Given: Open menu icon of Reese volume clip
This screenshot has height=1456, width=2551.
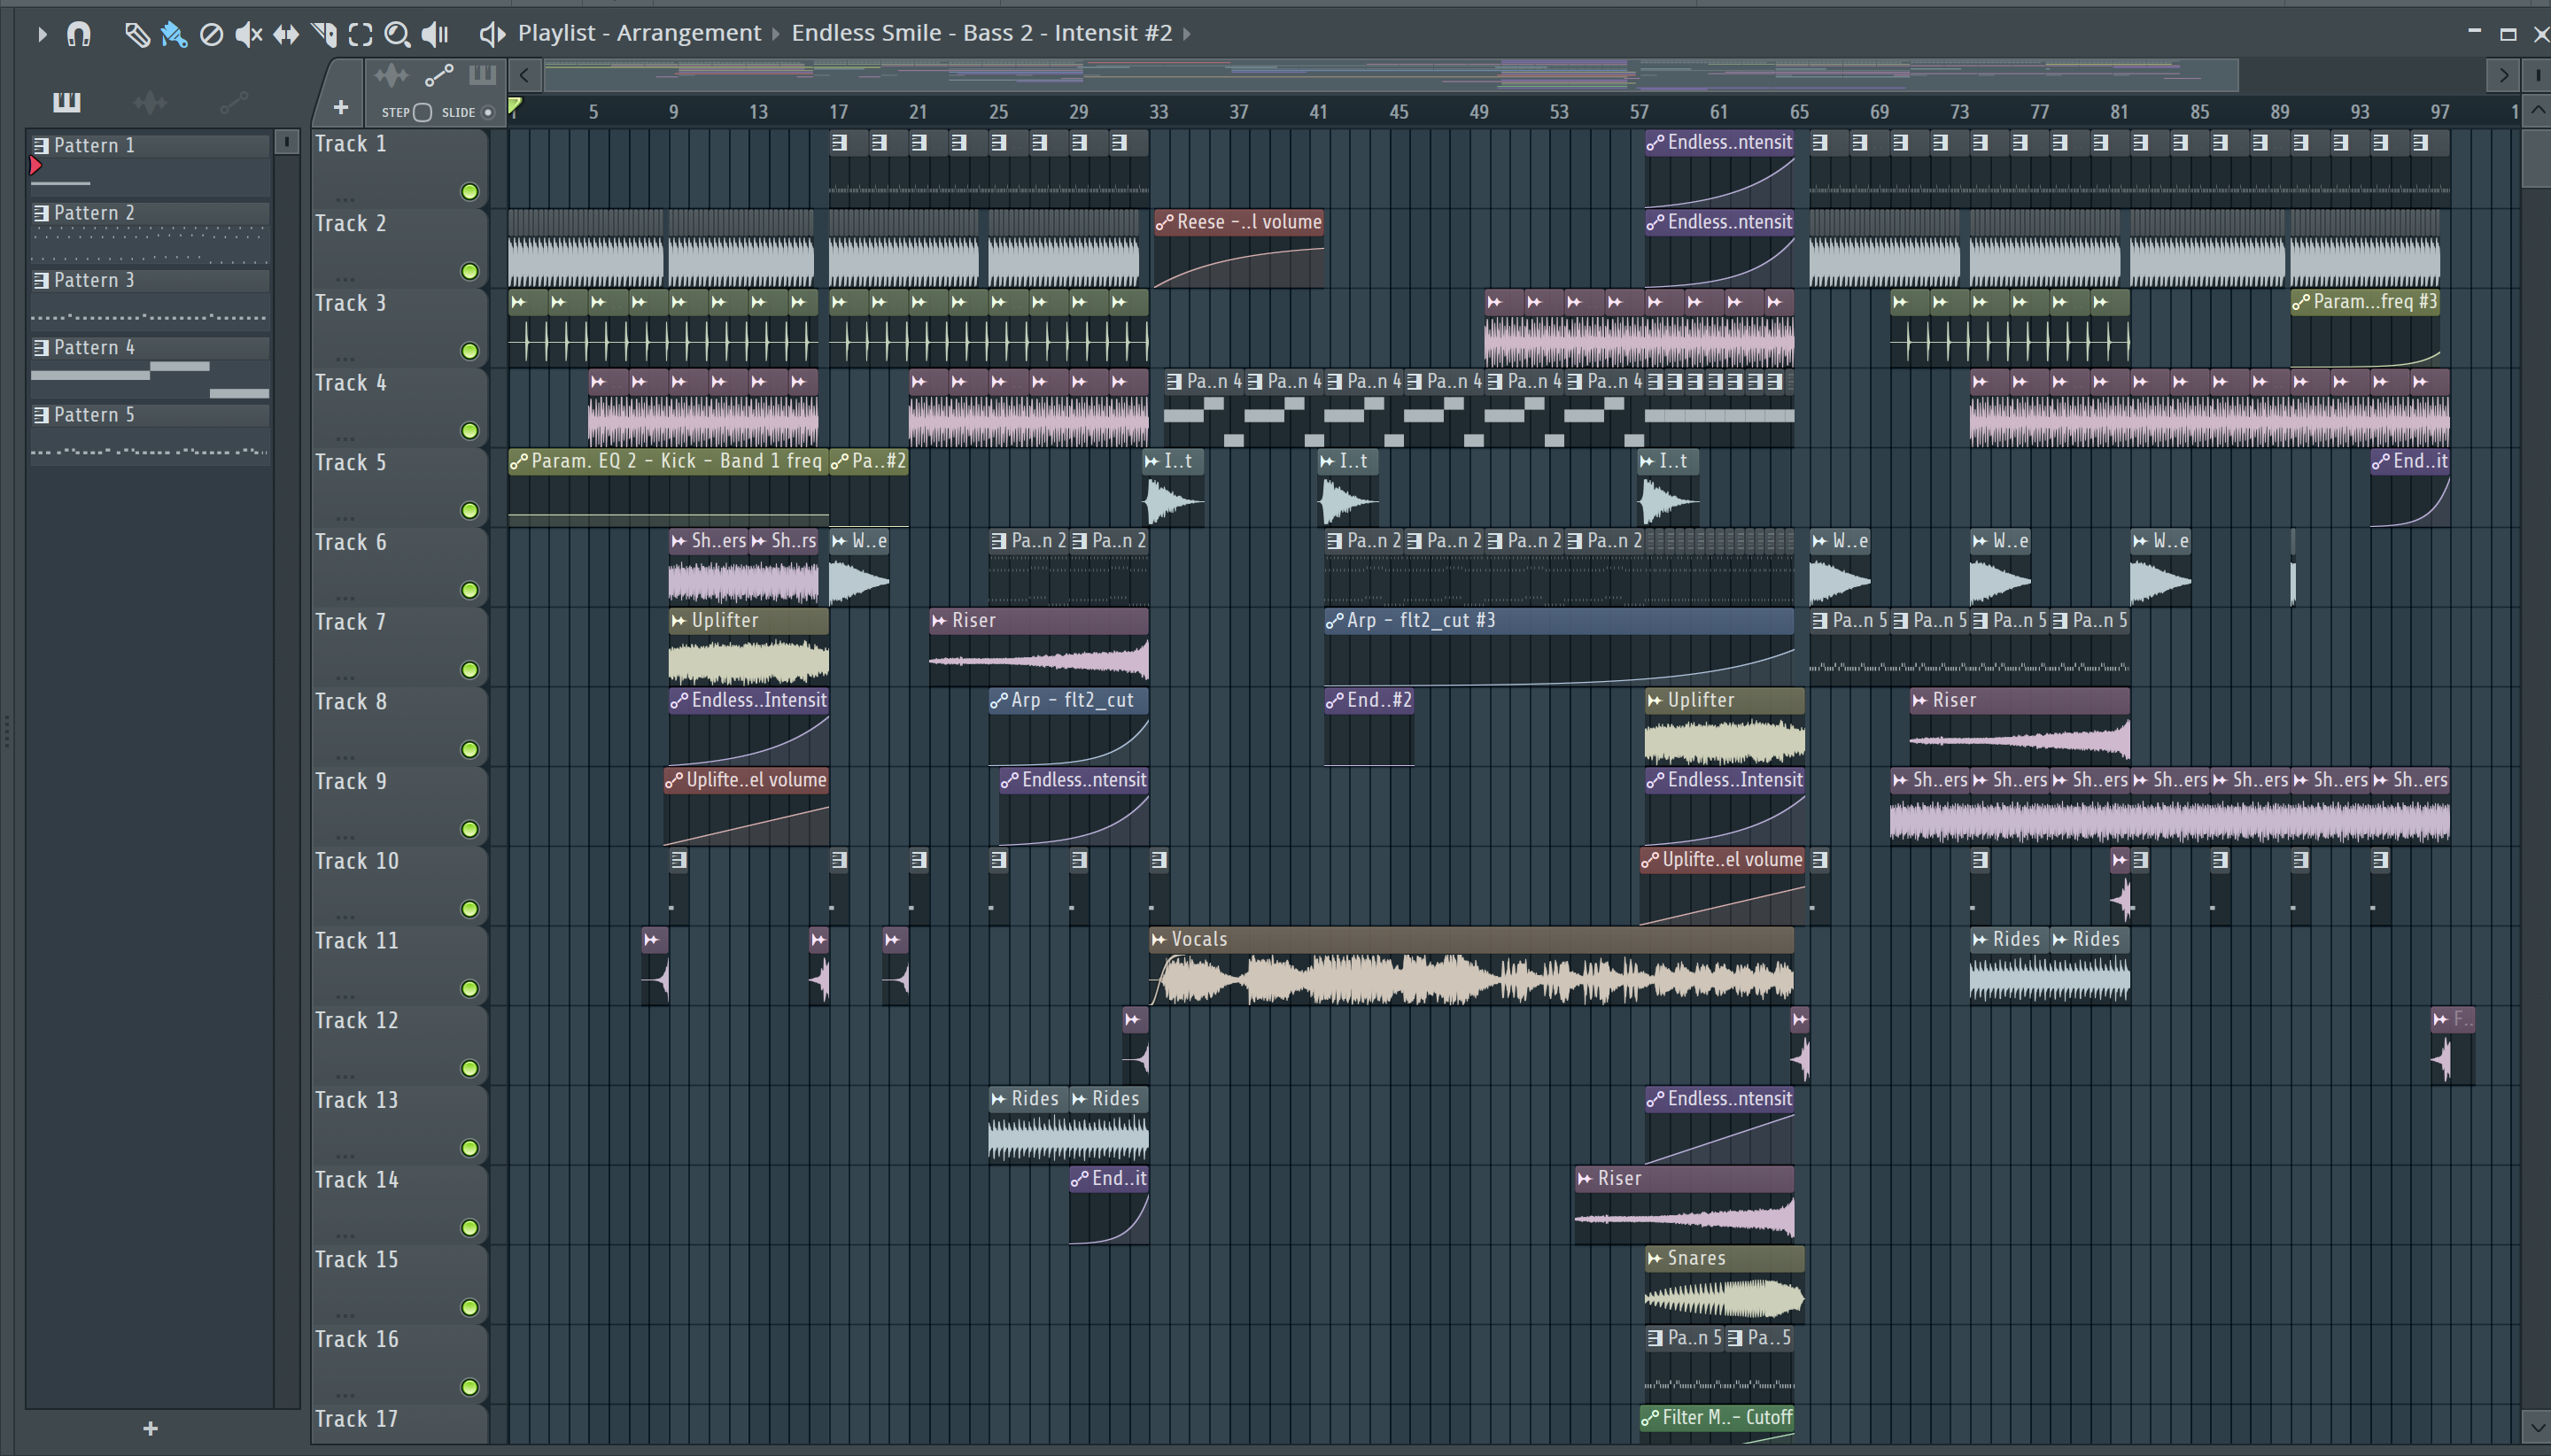Looking at the screenshot, I should coord(1164,222).
